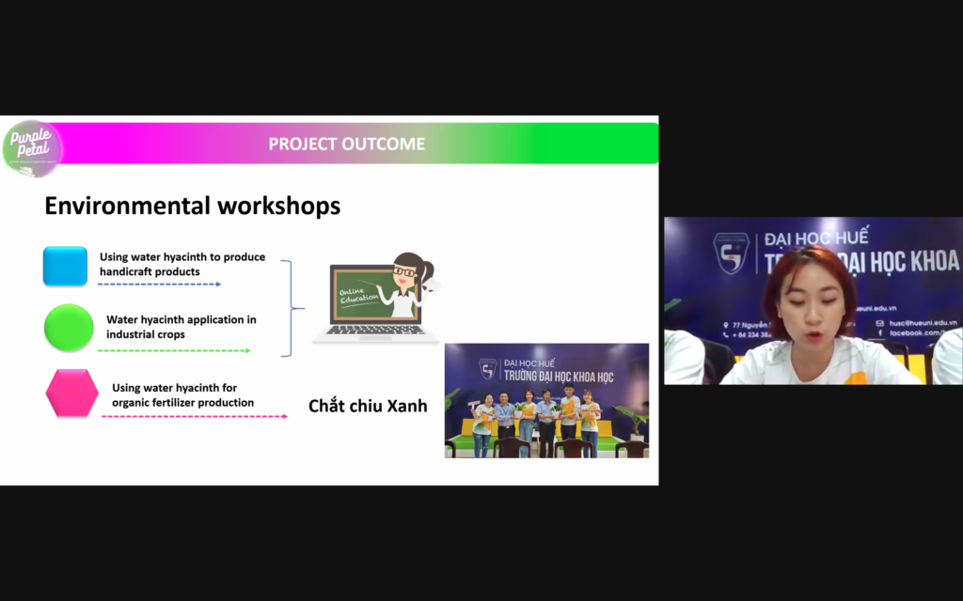This screenshot has height=601, width=963.
Task: Open the group photo on the slide
Action: pyautogui.click(x=546, y=400)
